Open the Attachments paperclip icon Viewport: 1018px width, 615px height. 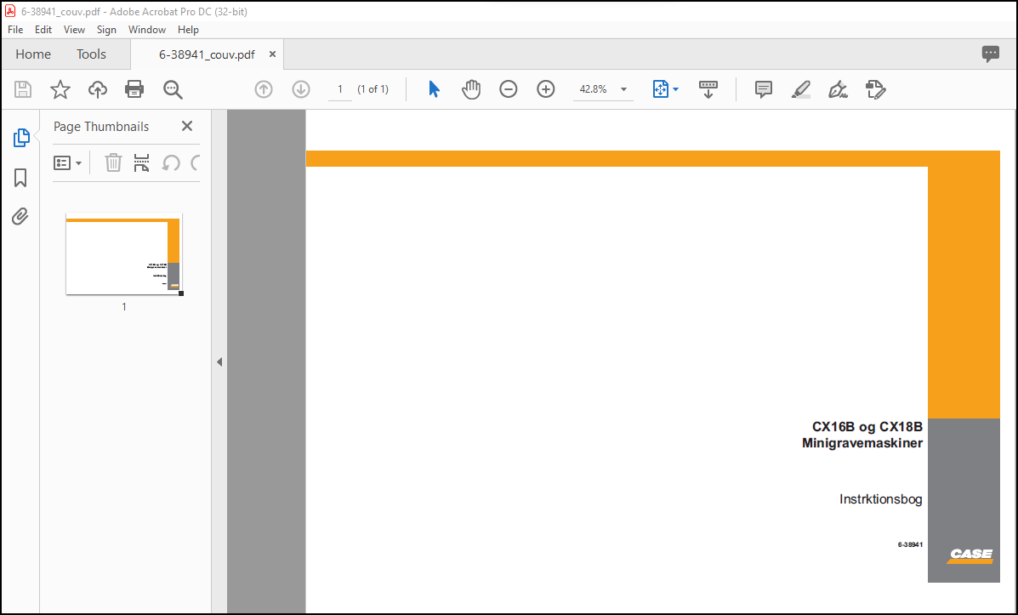click(20, 216)
